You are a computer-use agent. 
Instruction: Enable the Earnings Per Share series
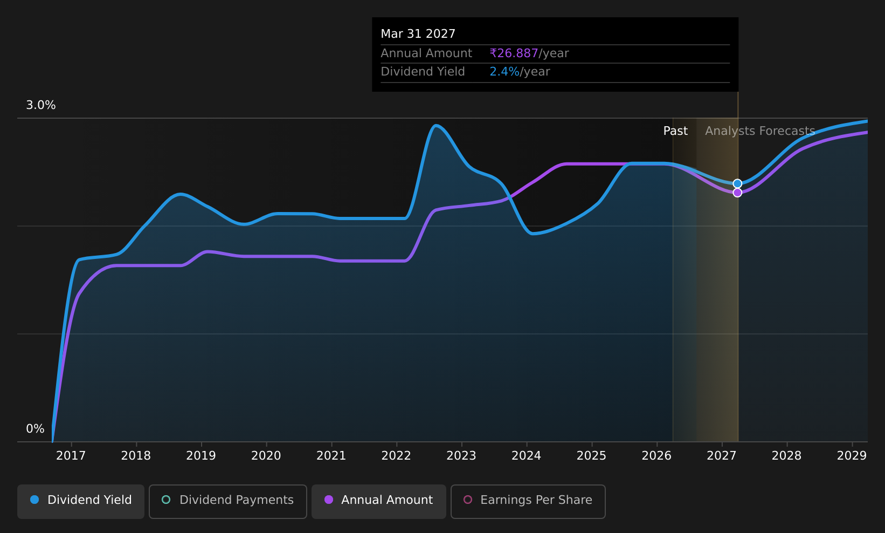click(528, 501)
